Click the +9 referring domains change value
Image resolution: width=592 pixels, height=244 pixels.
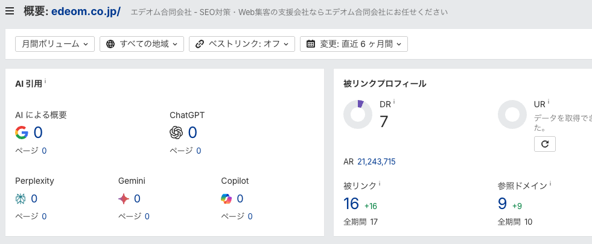coord(517,206)
